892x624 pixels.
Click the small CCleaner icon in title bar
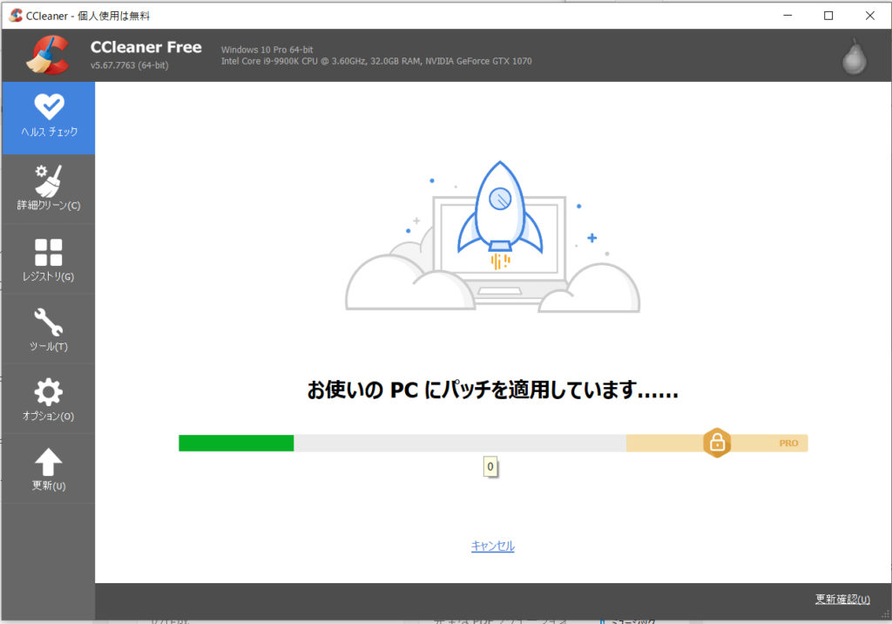click(x=16, y=15)
